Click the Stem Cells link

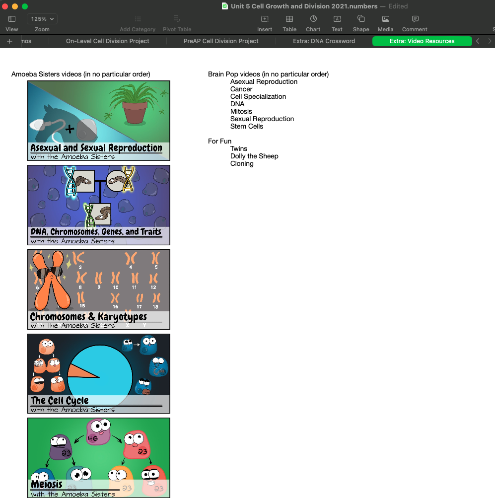coord(247,127)
